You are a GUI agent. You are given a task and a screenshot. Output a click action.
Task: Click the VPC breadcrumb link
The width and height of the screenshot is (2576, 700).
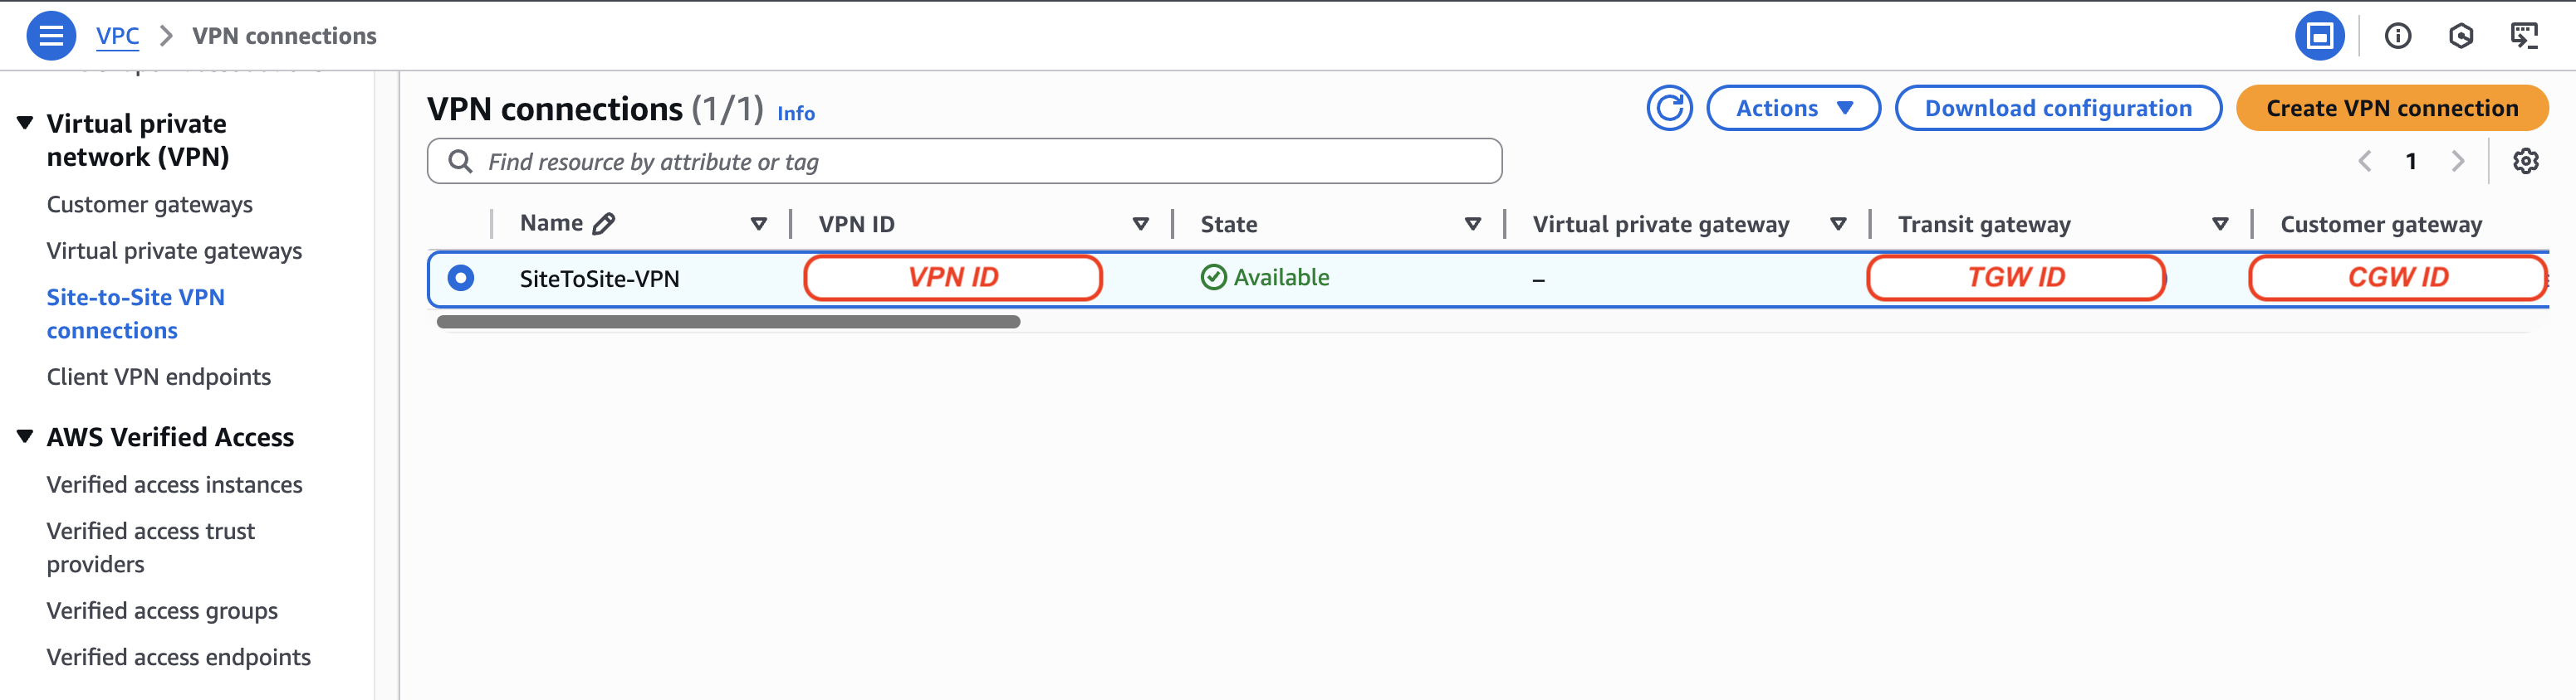point(117,36)
